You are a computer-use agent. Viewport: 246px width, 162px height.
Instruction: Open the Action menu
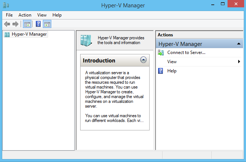click(25, 15)
